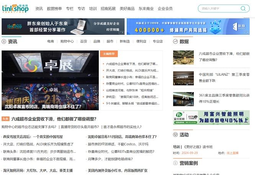Open 美好商品 in top navigation

point(127,9)
